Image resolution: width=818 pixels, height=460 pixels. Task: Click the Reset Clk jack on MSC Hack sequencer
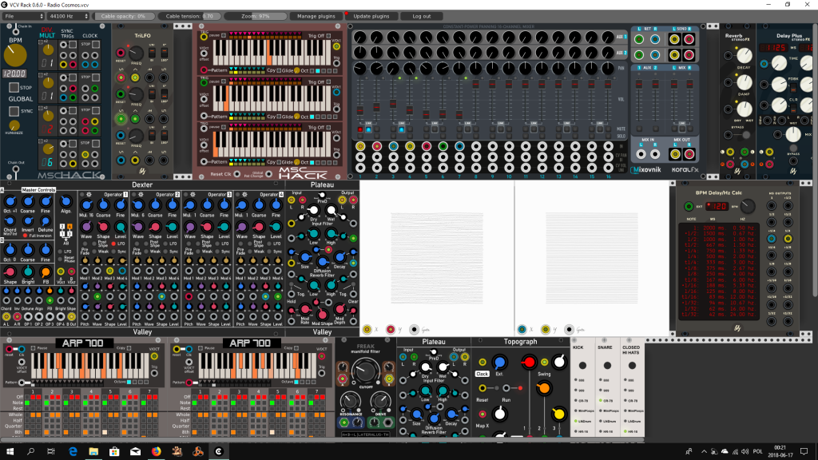click(236, 174)
